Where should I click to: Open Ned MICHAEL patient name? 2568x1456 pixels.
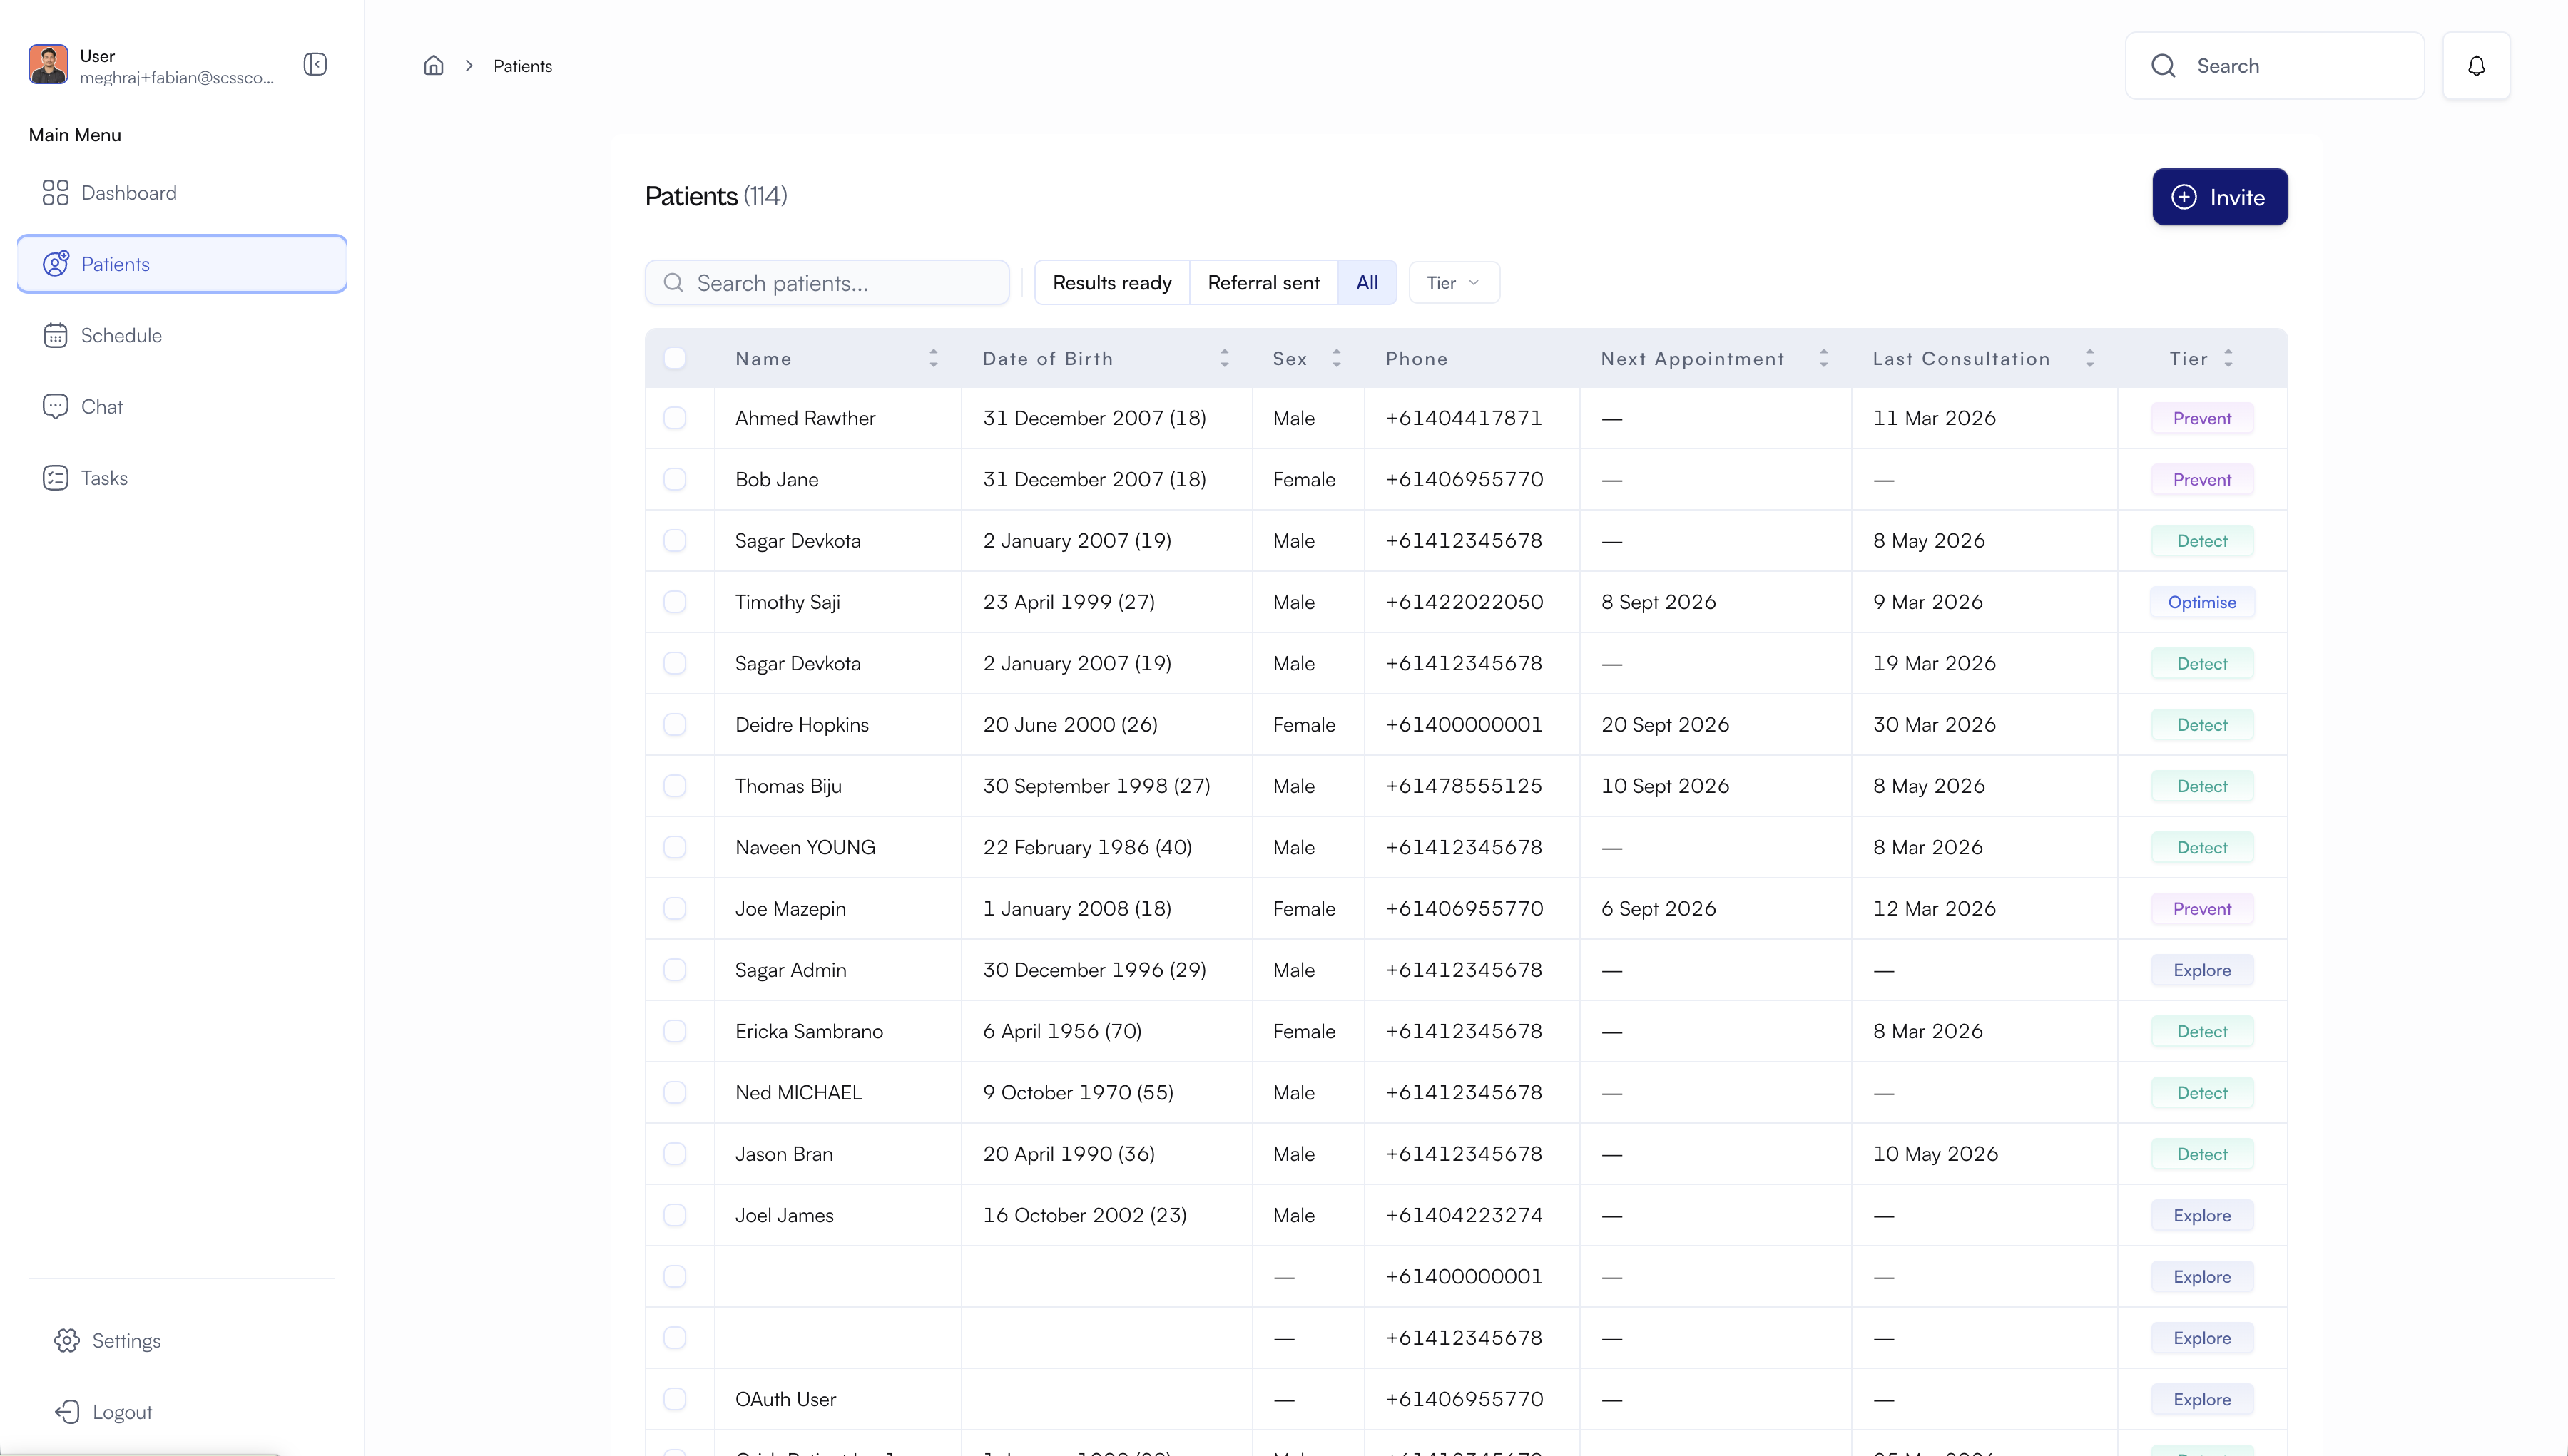(x=798, y=1093)
